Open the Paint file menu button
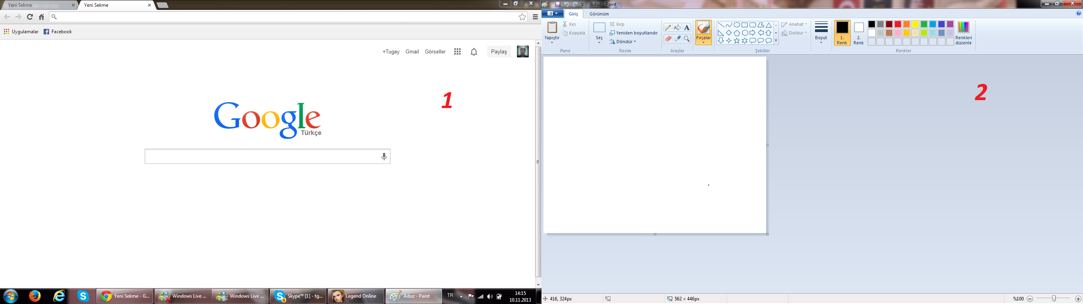 point(553,13)
